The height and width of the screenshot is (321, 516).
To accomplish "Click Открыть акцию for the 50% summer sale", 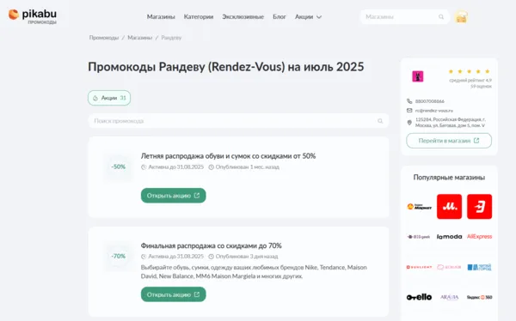I will tap(174, 196).
